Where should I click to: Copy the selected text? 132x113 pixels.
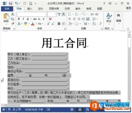13,19
